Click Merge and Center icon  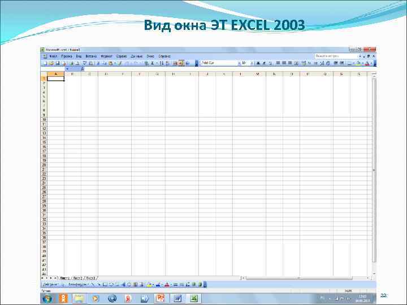coord(296,63)
